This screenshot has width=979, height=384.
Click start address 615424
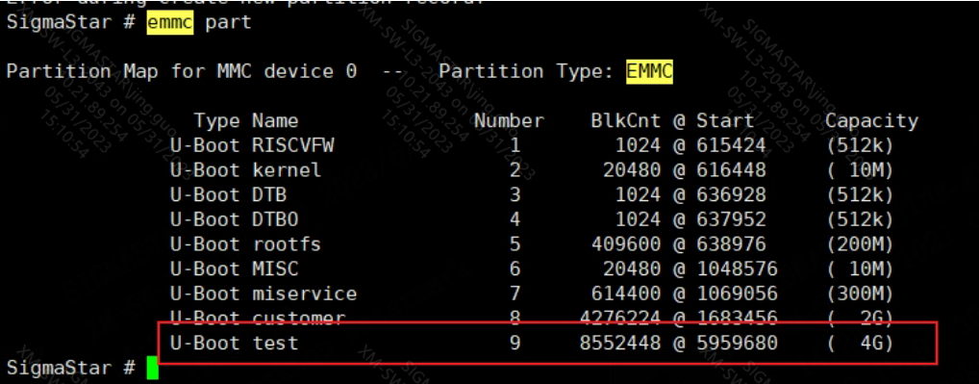pos(731,146)
